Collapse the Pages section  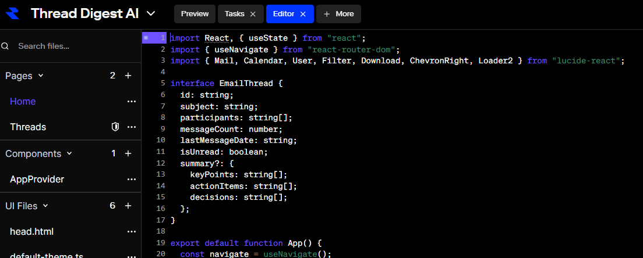pyautogui.click(x=41, y=76)
